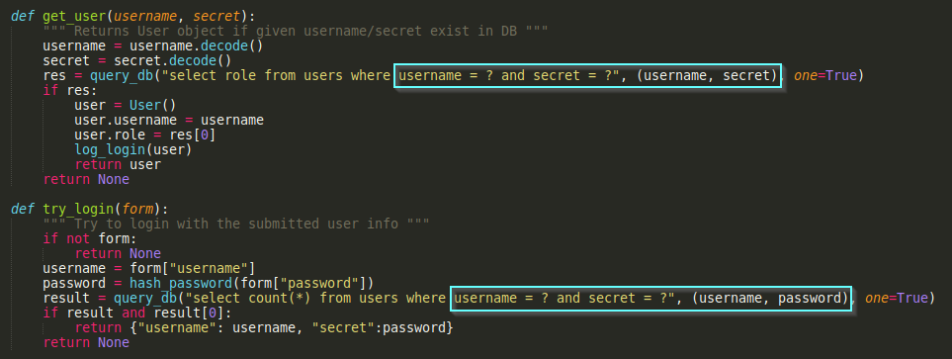The image size is (952, 359).
Task: Click the 'if not form:' line
Action: point(91,238)
